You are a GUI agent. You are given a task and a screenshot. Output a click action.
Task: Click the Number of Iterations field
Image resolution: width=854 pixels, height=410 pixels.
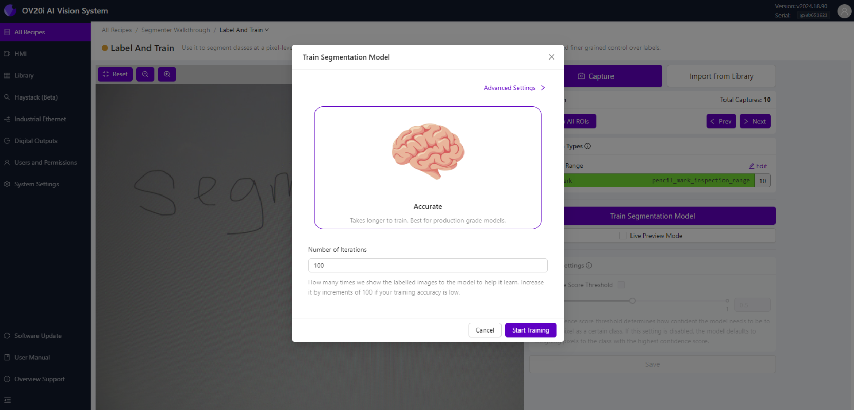(x=428, y=265)
